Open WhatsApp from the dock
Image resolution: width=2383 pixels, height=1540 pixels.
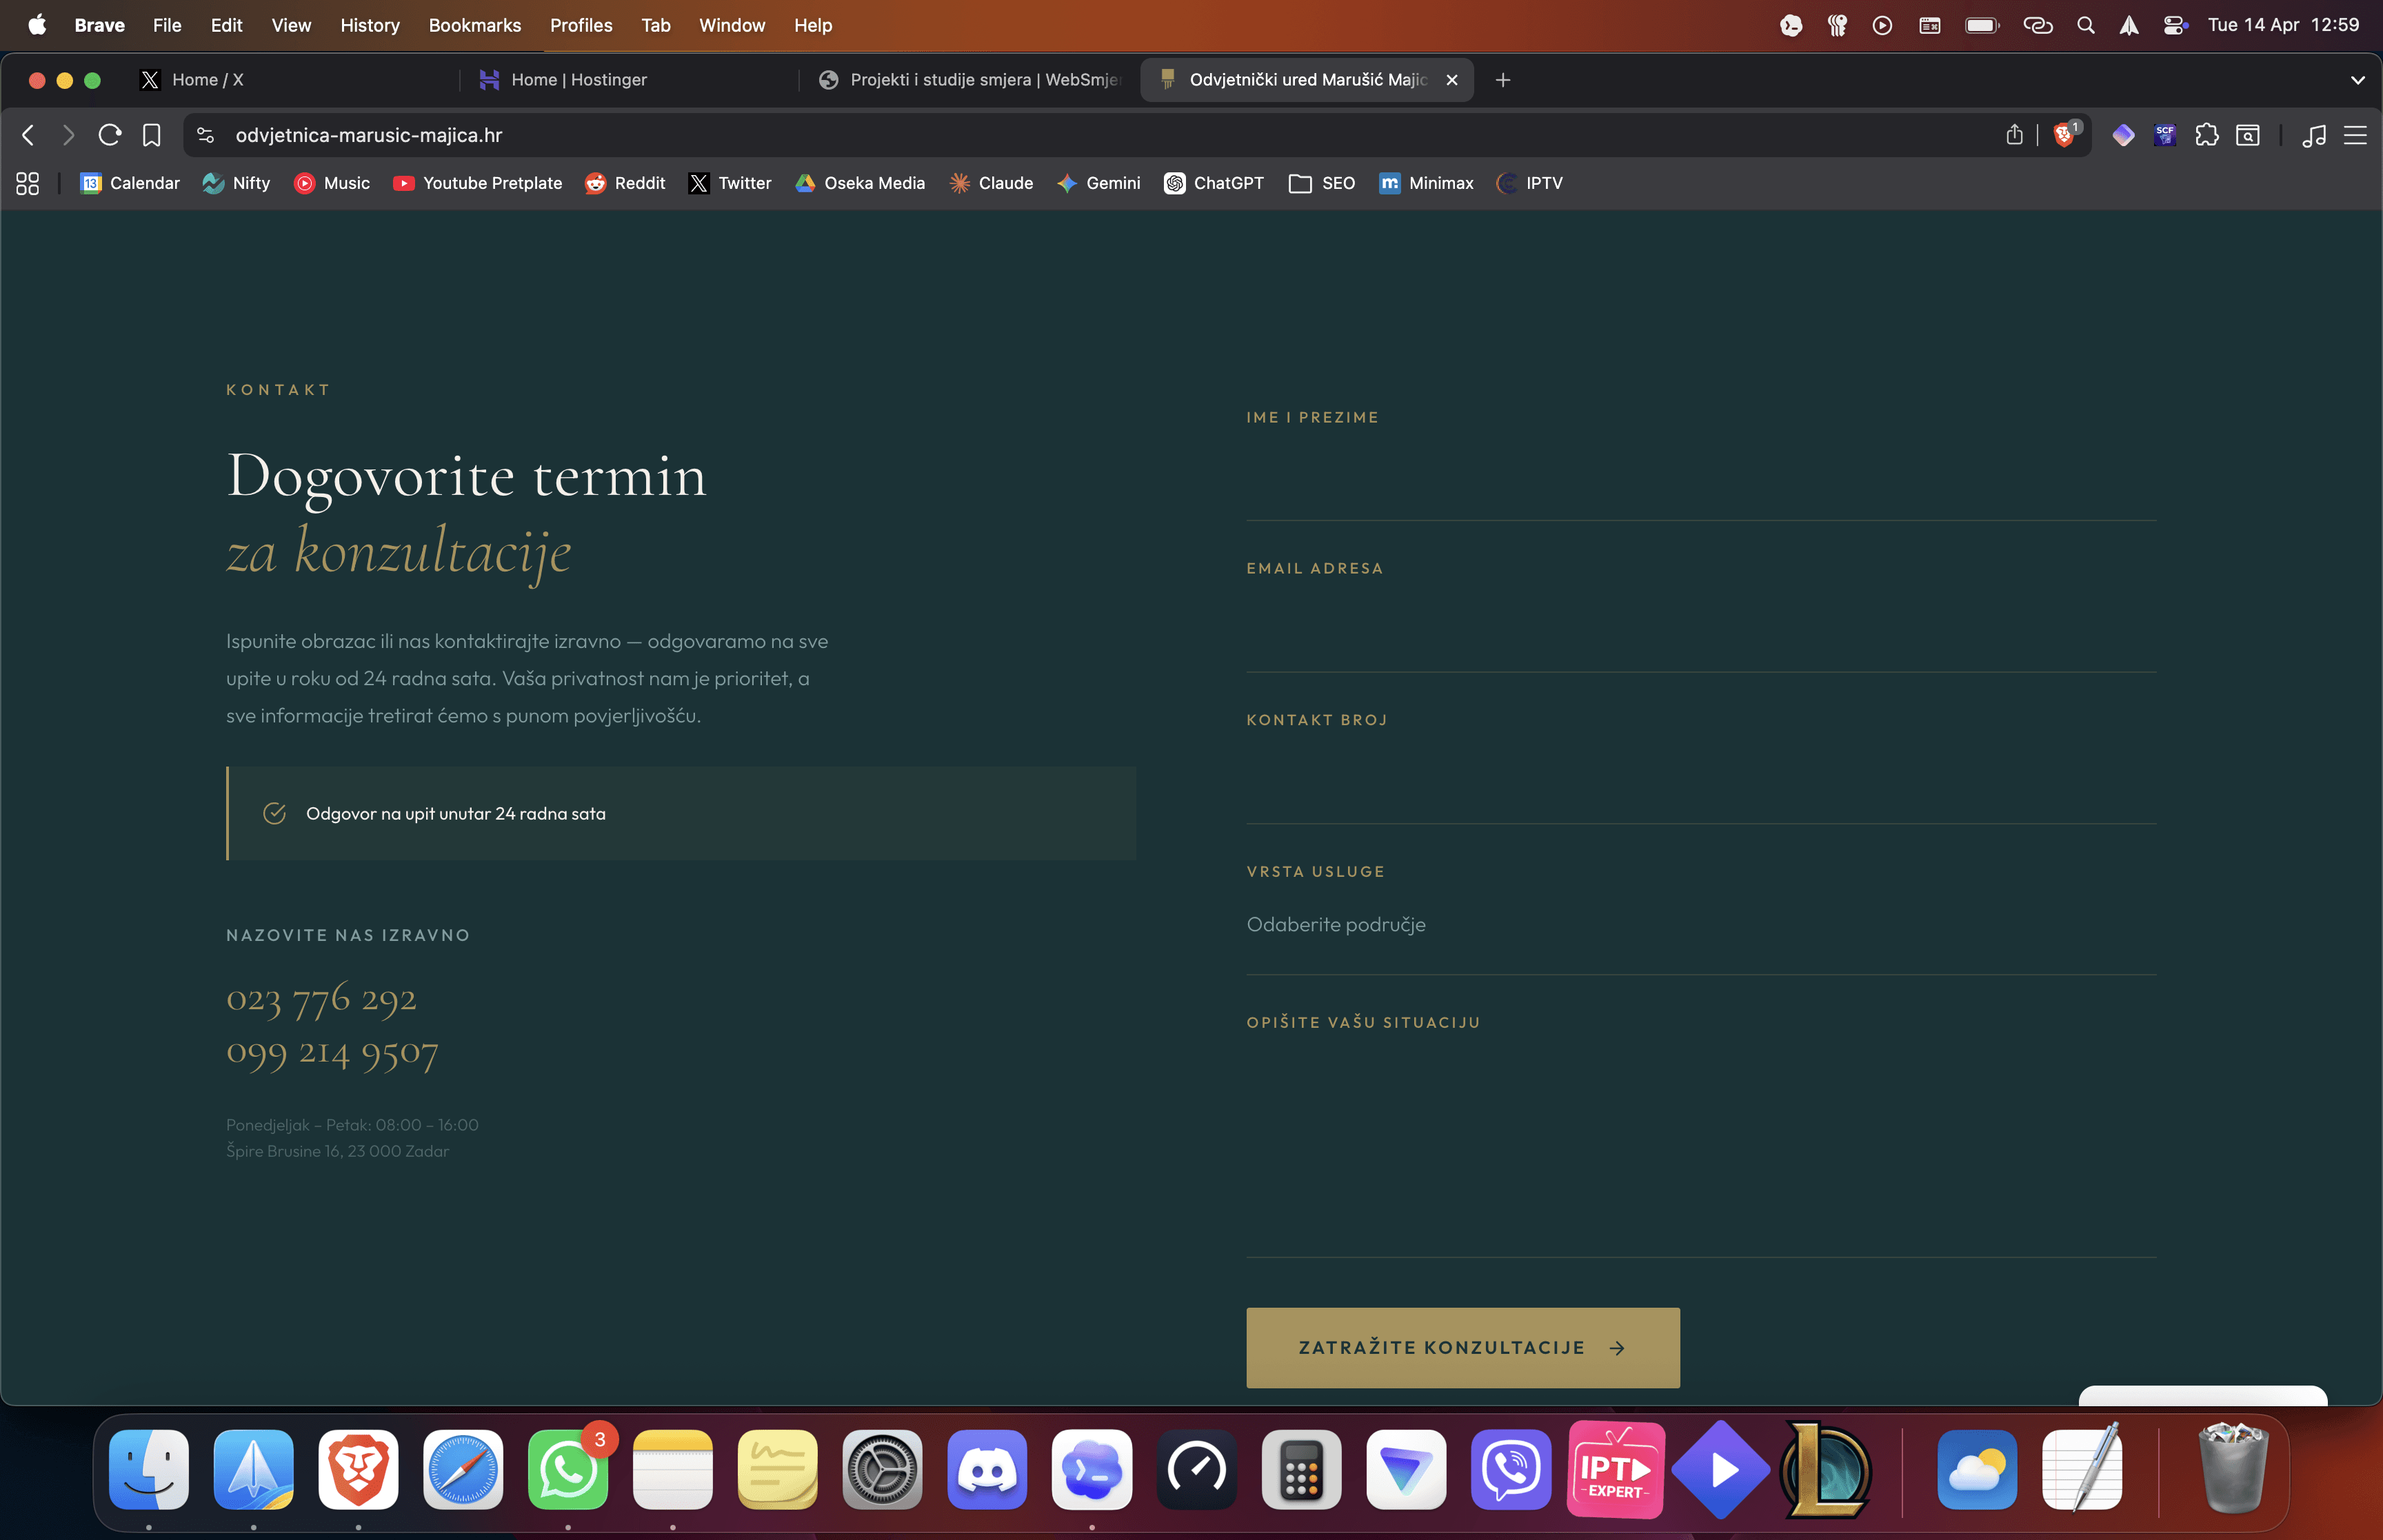click(x=567, y=1469)
